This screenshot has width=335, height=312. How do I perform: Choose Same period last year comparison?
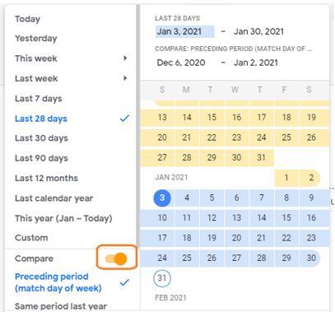click(x=61, y=306)
